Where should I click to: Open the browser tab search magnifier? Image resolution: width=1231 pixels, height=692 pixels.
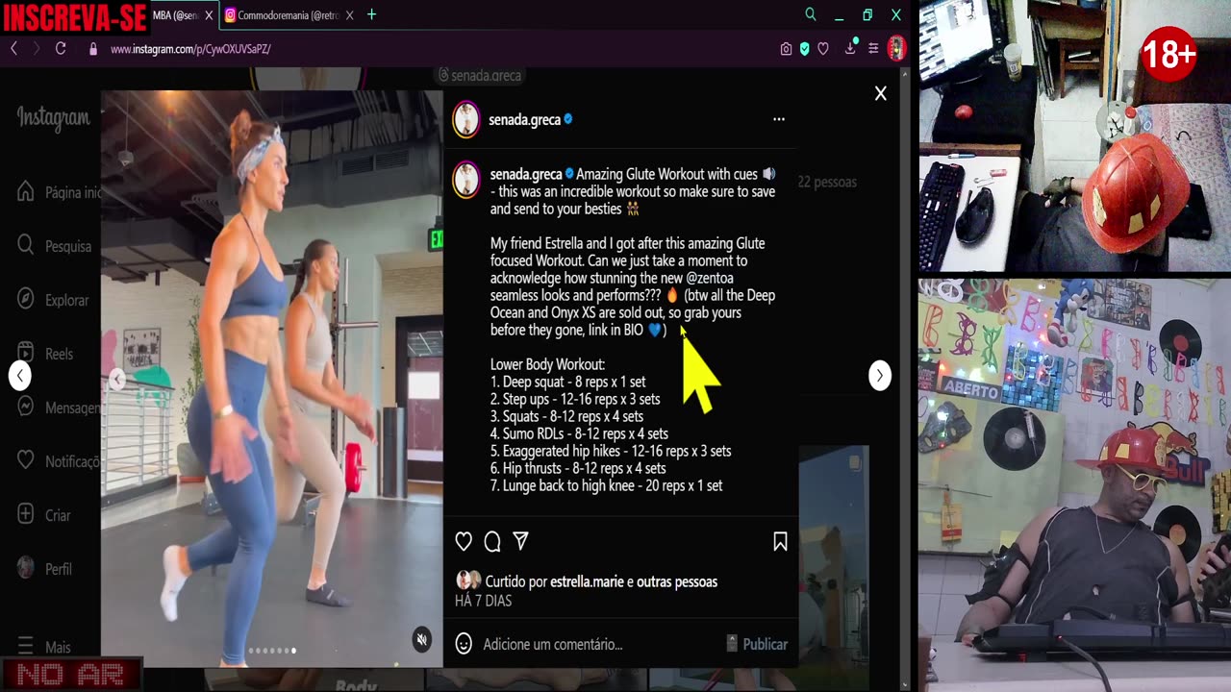coord(810,14)
